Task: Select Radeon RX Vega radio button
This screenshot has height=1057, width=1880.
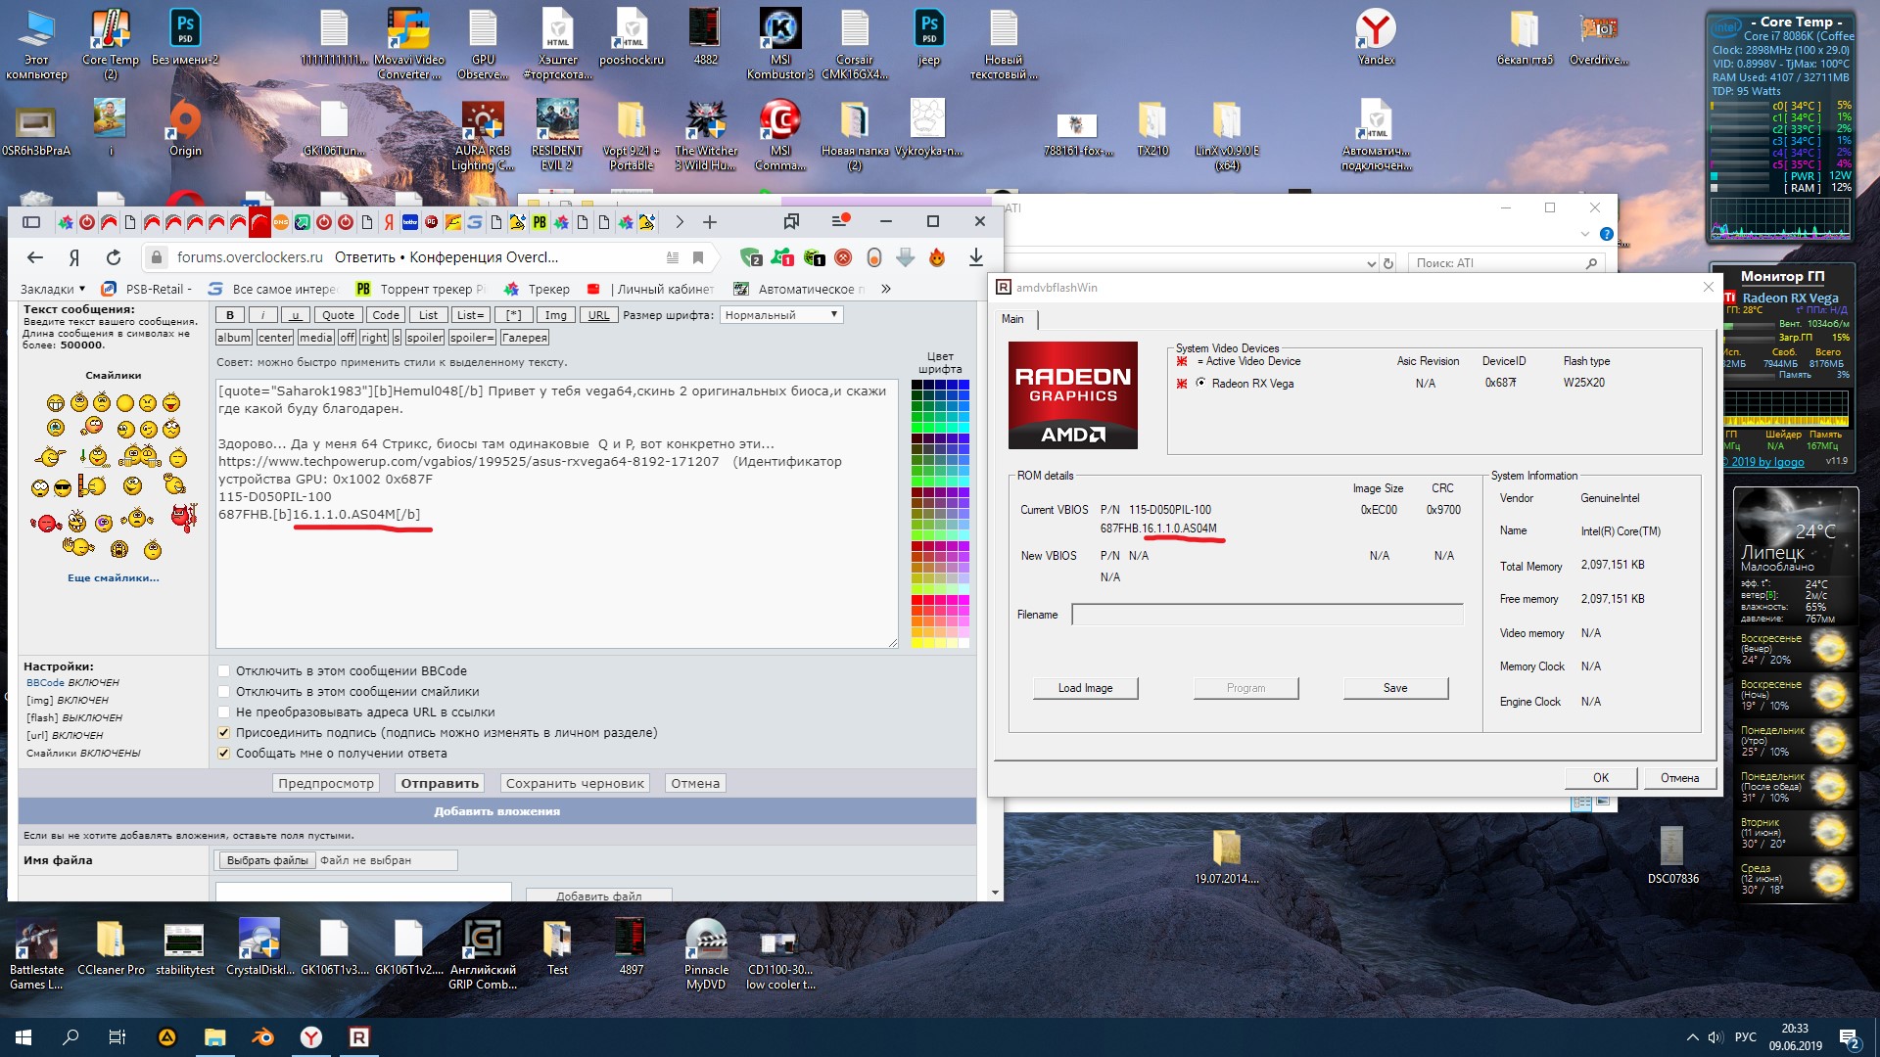Action: pyautogui.click(x=1200, y=384)
